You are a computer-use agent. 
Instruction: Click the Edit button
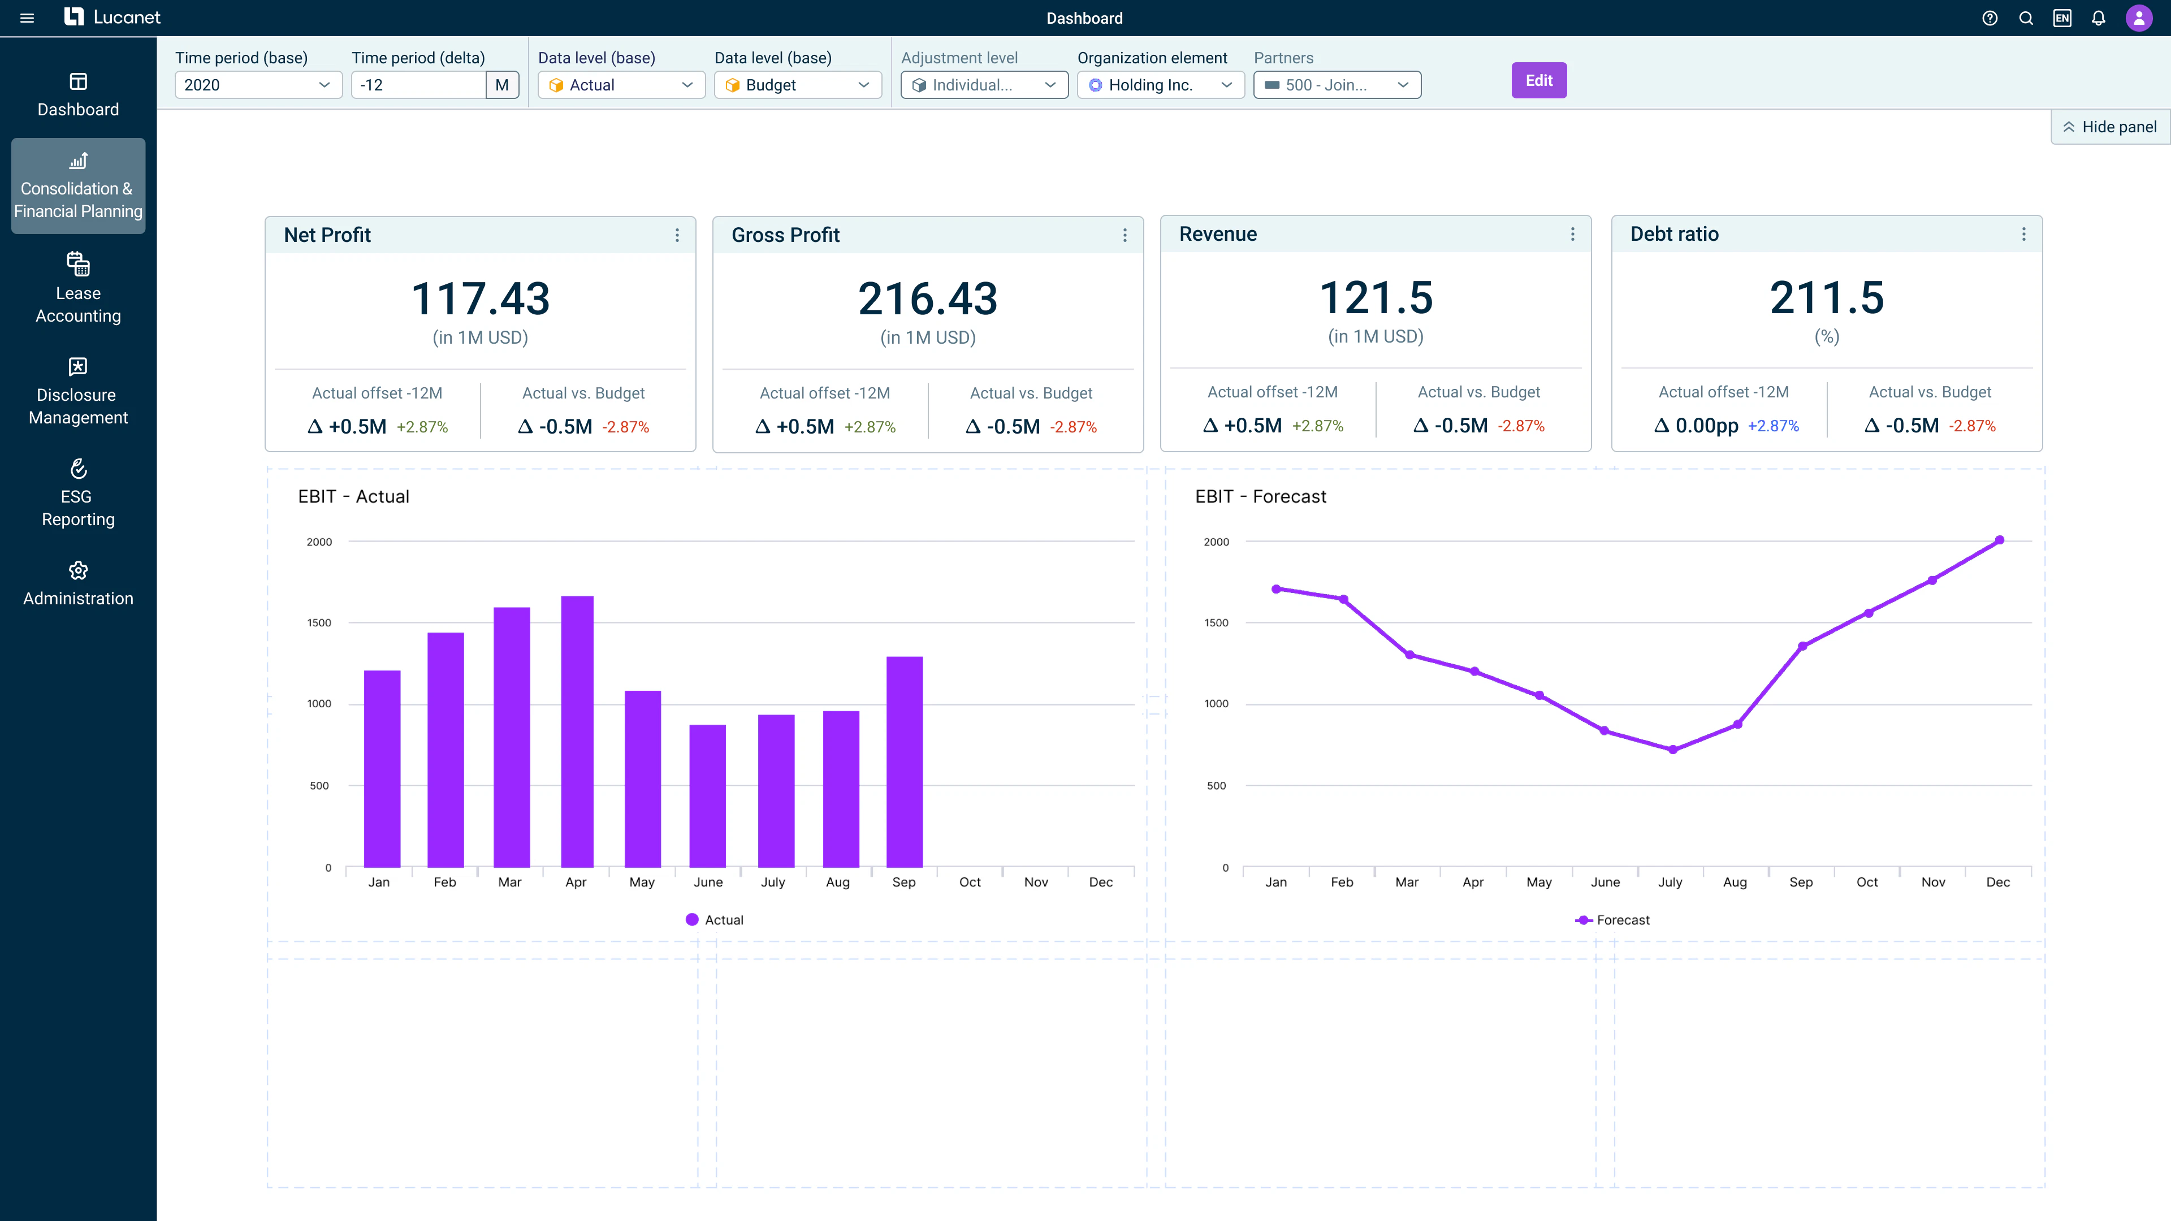coord(1539,80)
